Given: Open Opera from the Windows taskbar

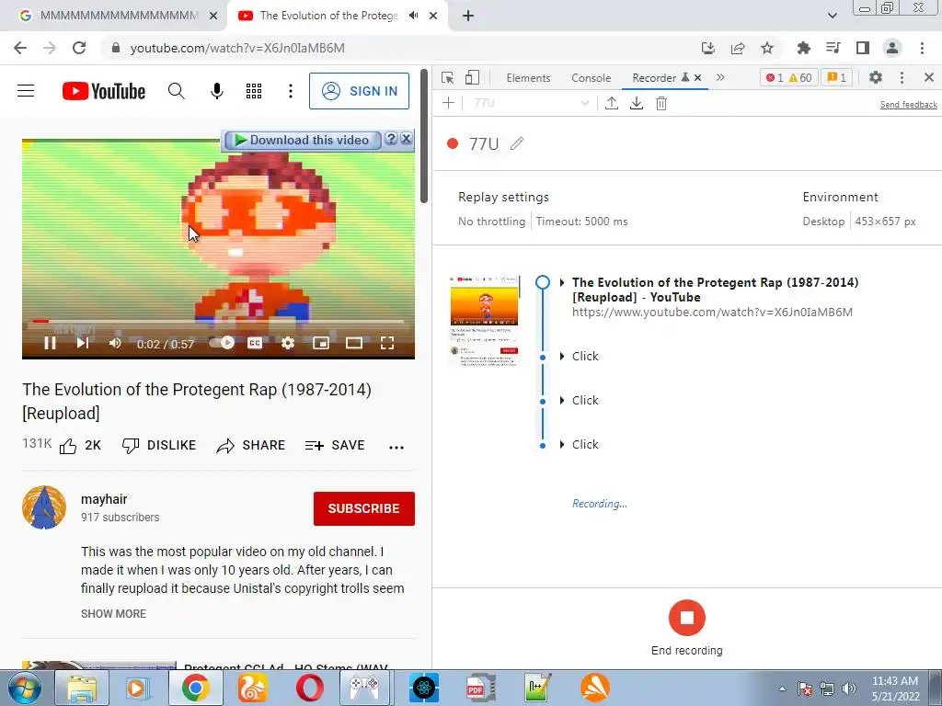Looking at the screenshot, I should (309, 688).
